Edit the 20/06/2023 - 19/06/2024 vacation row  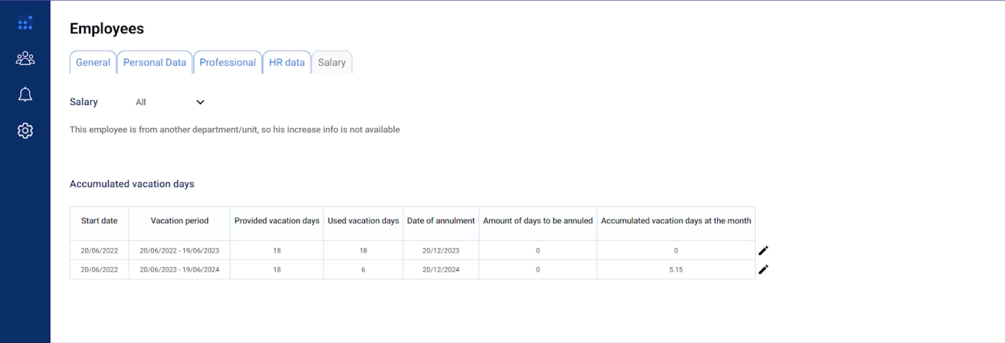click(763, 270)
